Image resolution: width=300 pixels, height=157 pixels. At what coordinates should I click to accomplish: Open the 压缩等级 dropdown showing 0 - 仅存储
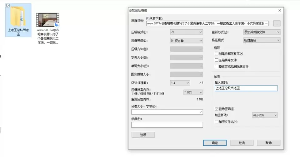coord(186,41)
